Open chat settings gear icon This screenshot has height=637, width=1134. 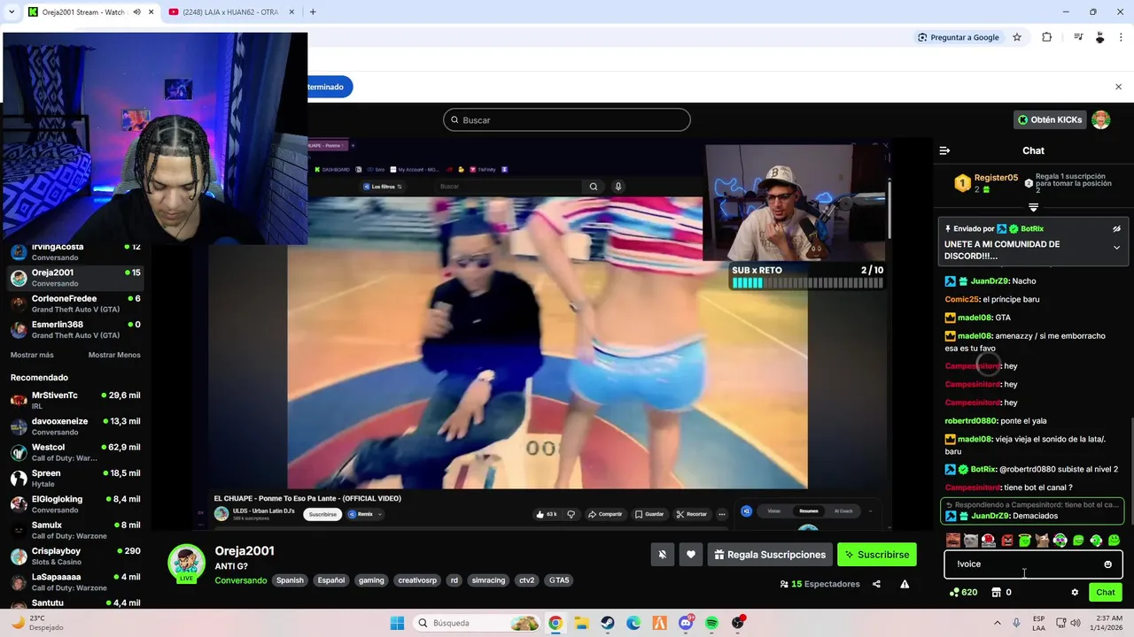[x=1075, y=592]
